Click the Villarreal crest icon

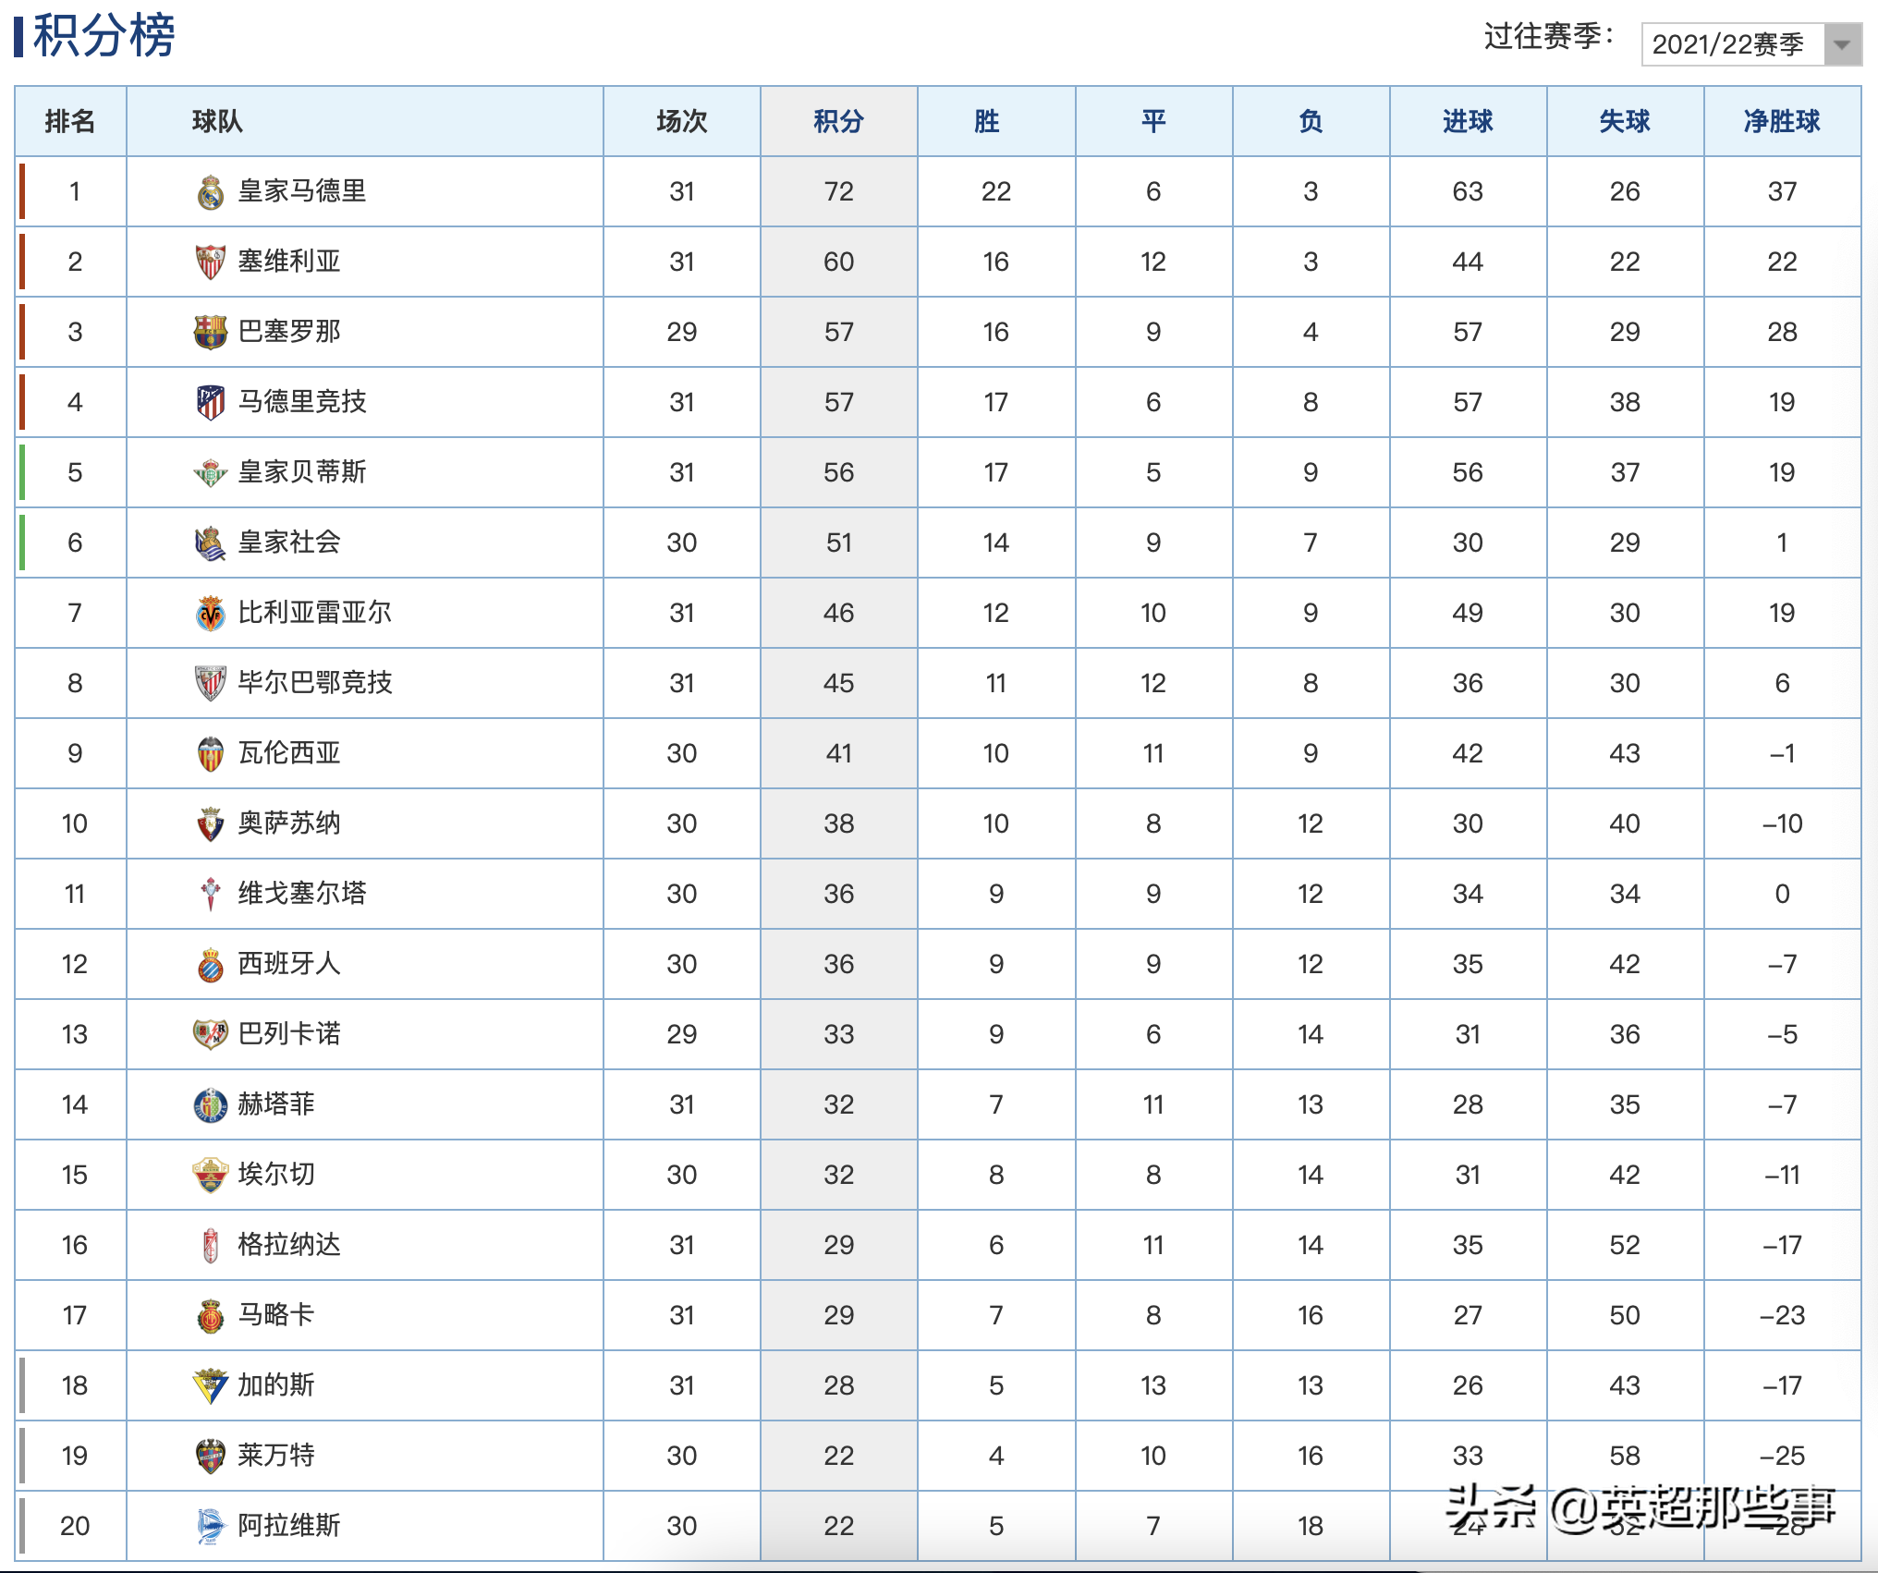pyautogui.click(x=211, y=614)
